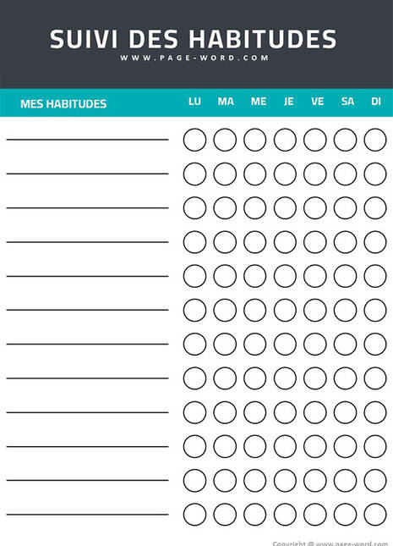Tick the DI circle in the first habit row
393x546 pixels.
click(x=375, y=140)
